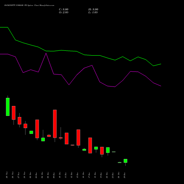
Task: Click the green candle above 29 Dec
Action: pyautogui.click(x=125, y=161)
